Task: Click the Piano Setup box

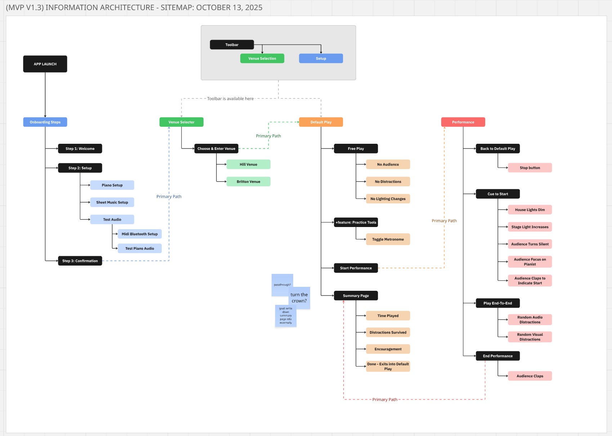Action: click(x=112, y=185)
